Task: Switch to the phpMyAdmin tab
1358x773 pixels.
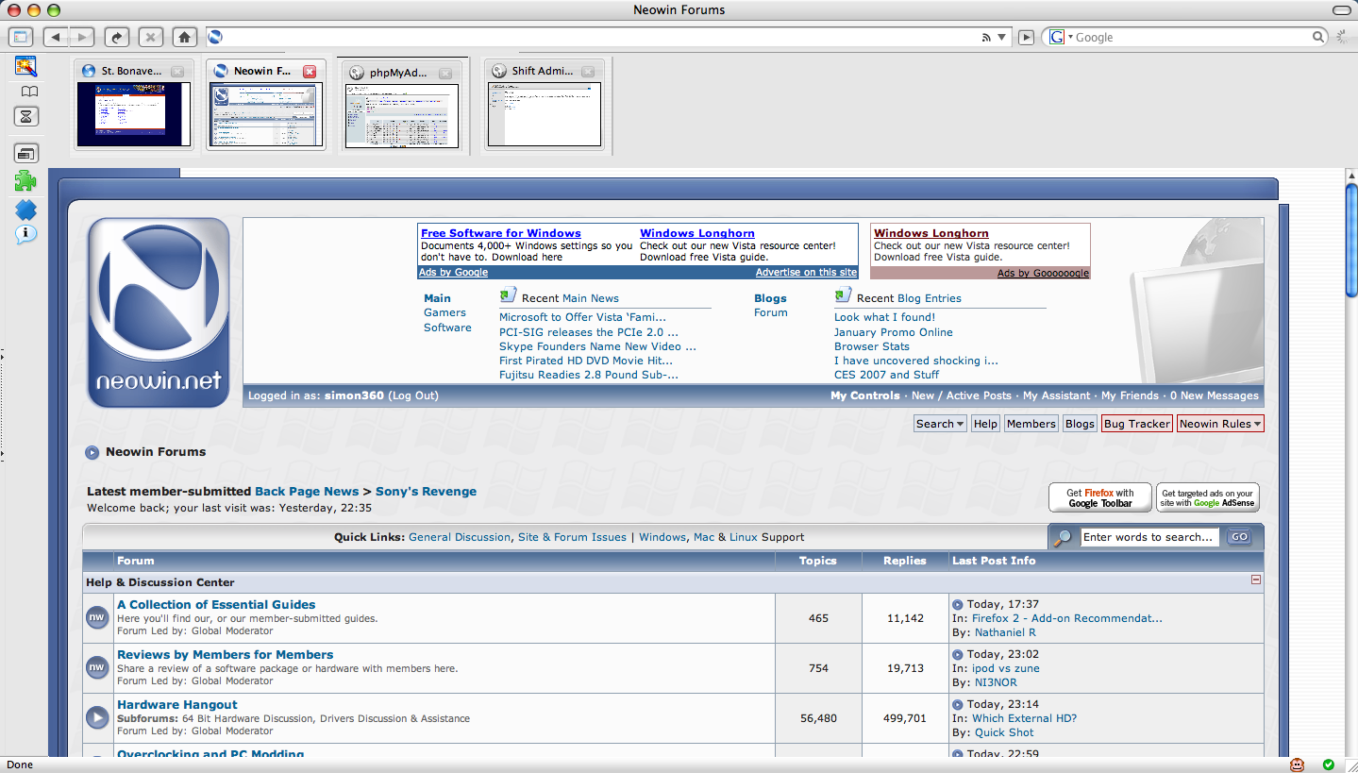Action: 396,72
